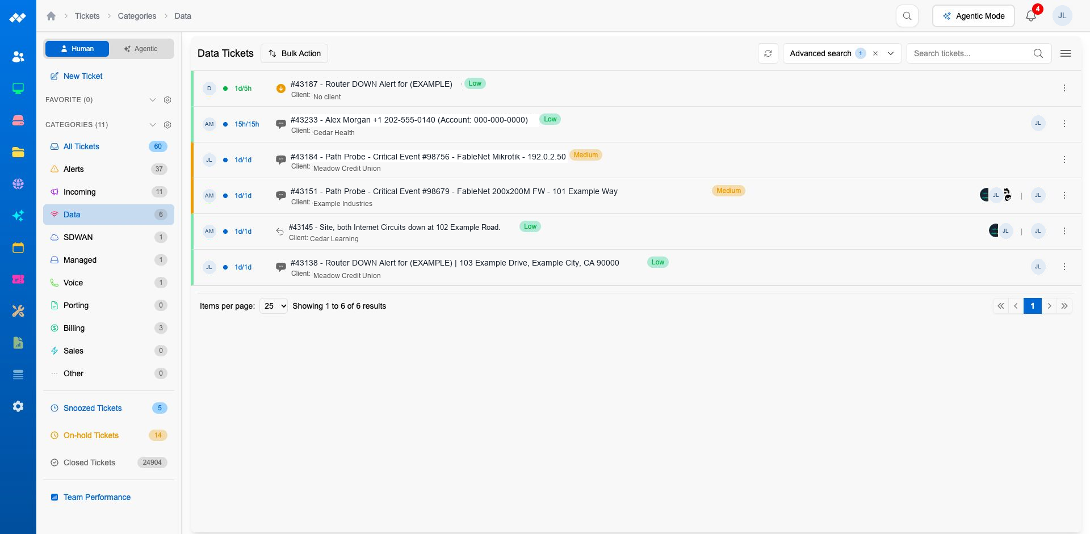The height and width of the screenshot is (534, 1090).
Task: Click Categories section settings gear
Action: pyautogui.click(x=167, y=125)
